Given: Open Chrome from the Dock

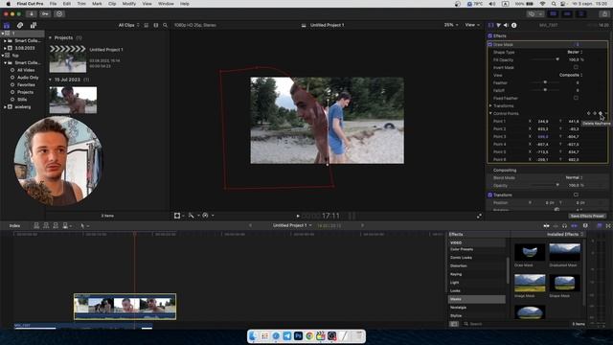Looking at the screenshot, I should click(309, 336).
